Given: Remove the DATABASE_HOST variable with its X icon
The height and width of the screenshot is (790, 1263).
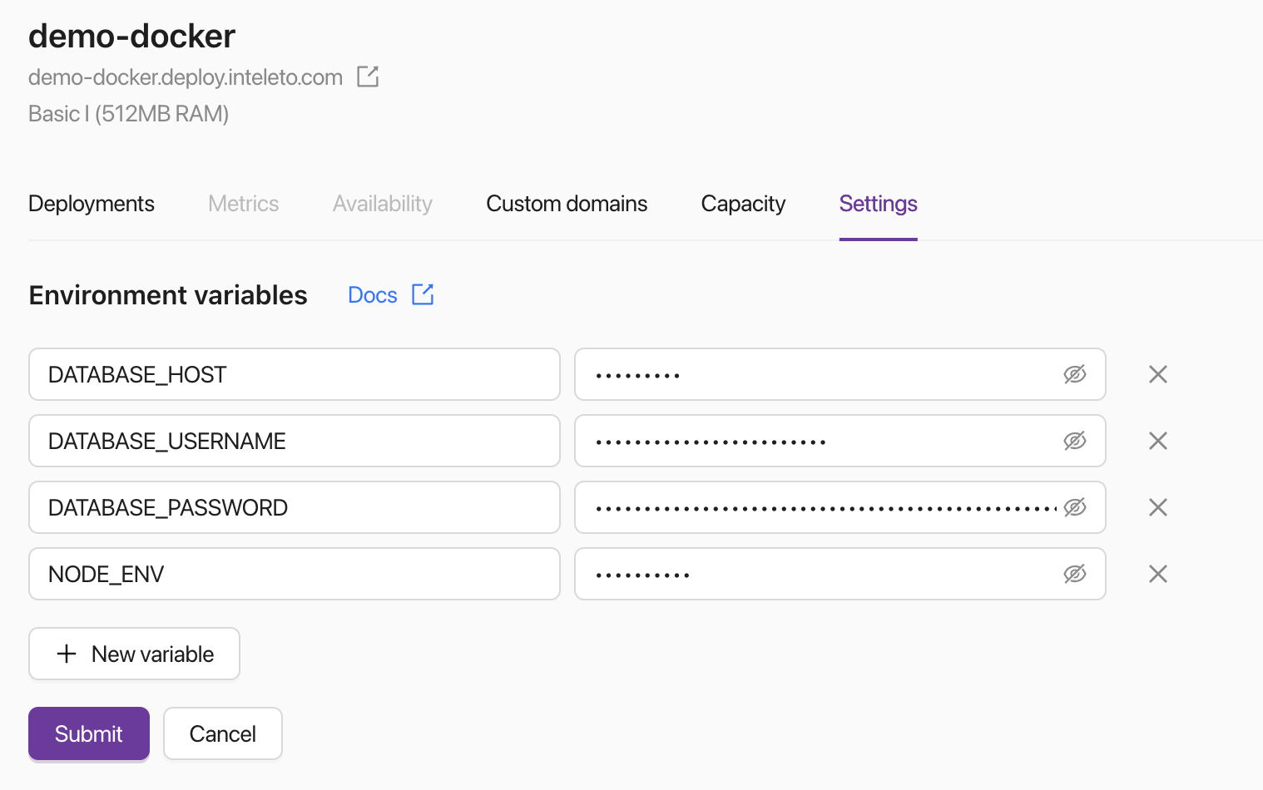Looking at the screenshot, I should 1157,374.
